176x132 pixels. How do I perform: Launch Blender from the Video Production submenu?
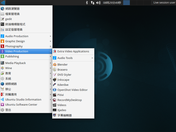[73, 64]
